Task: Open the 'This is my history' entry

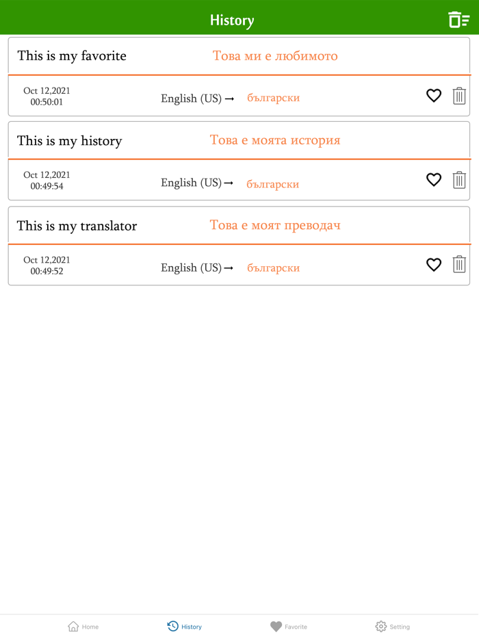Action: tap(70, 141)
